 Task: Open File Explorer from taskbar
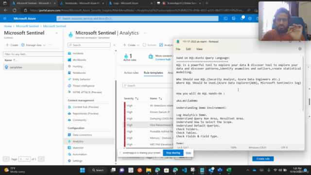coord(149,170)
